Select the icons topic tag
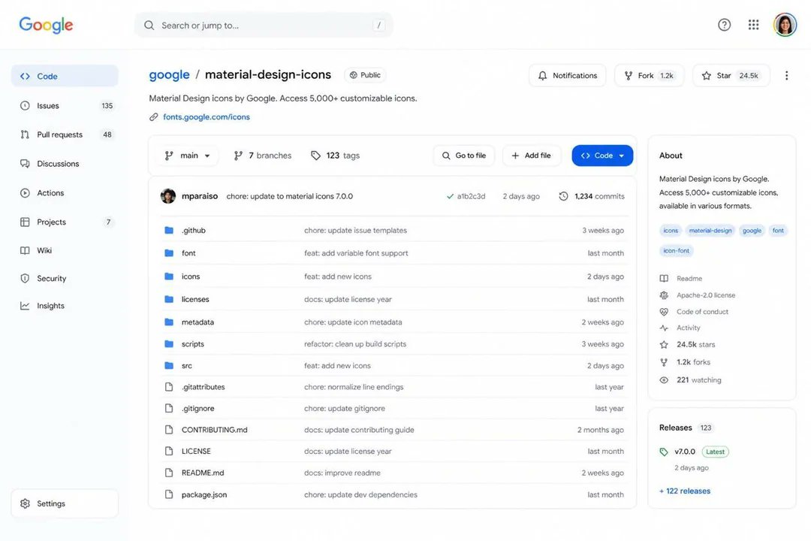The image size is (811, 541). coord(671,231)
